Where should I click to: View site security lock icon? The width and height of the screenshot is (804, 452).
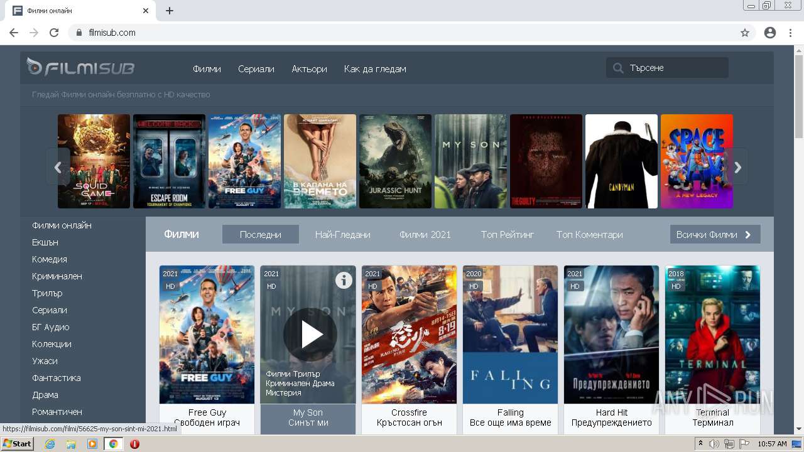click(x=79, y=33)
